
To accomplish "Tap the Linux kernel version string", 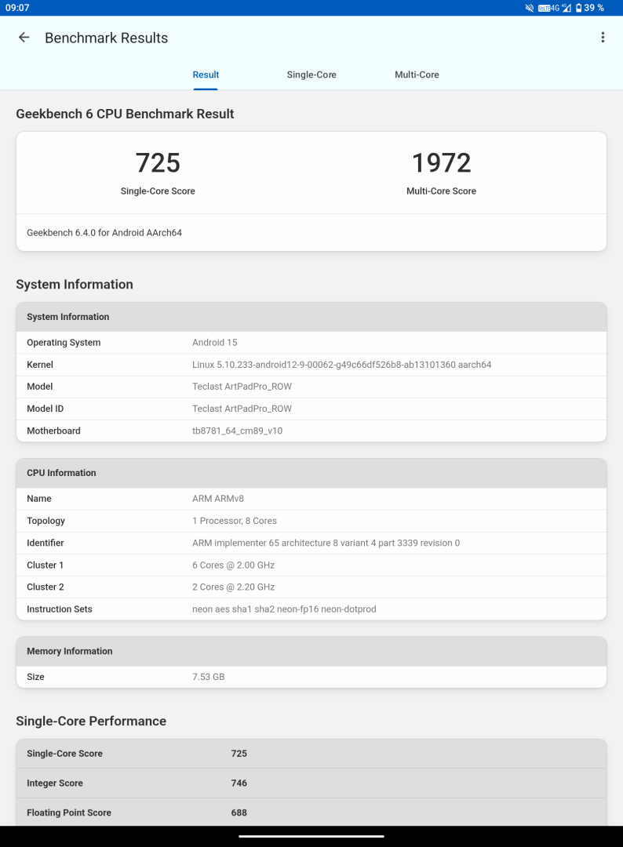I will pos(342,365).
